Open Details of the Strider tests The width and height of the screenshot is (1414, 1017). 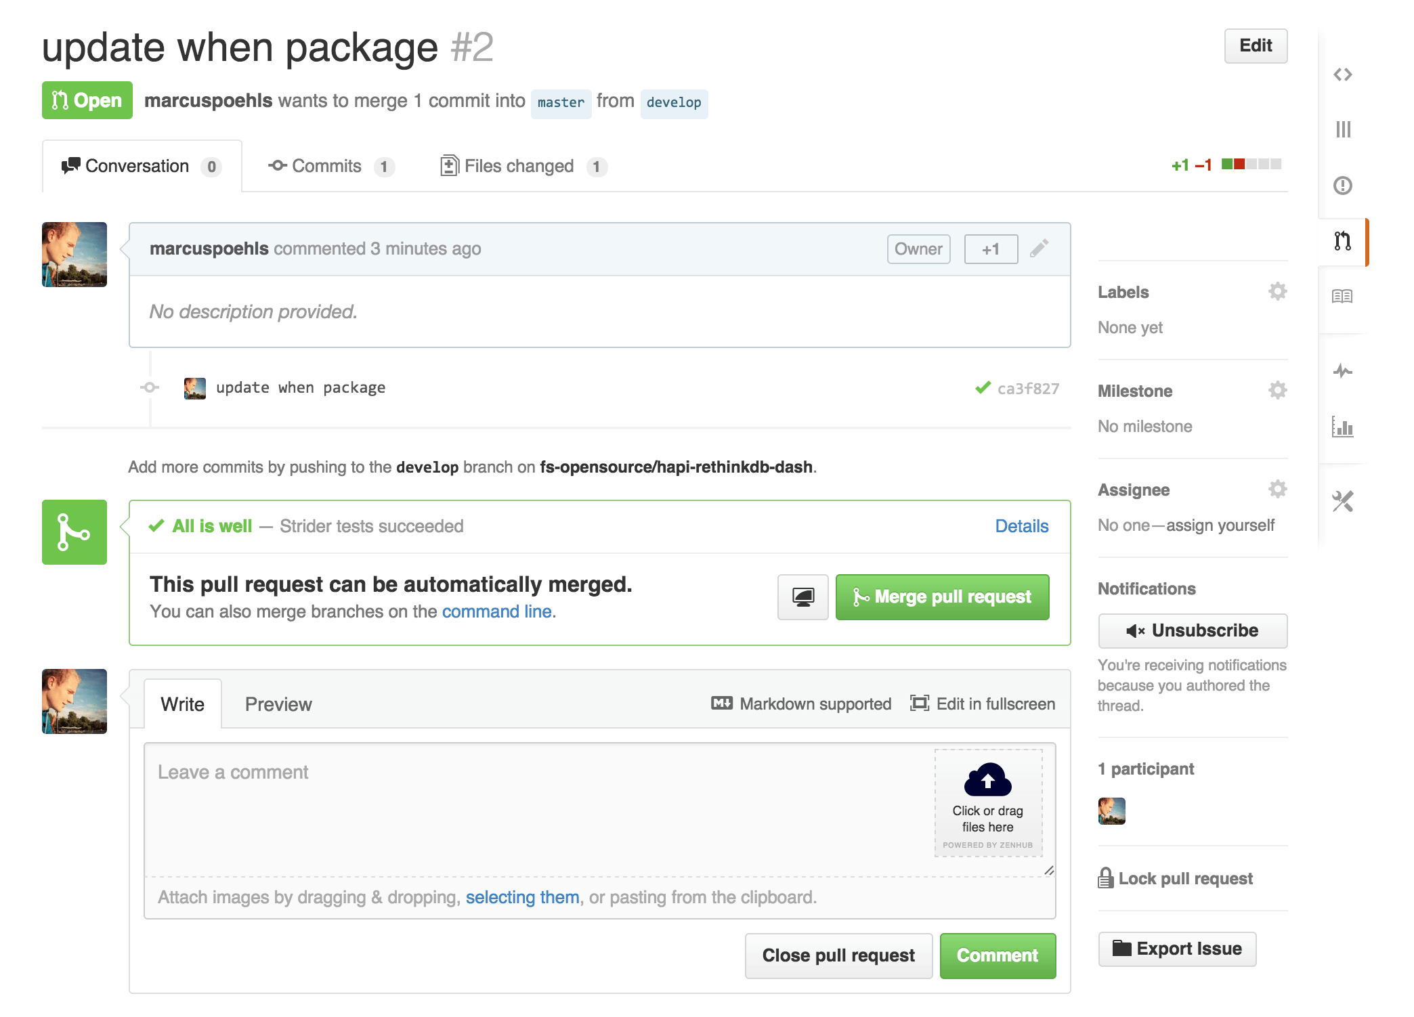tap(1021, 526)
